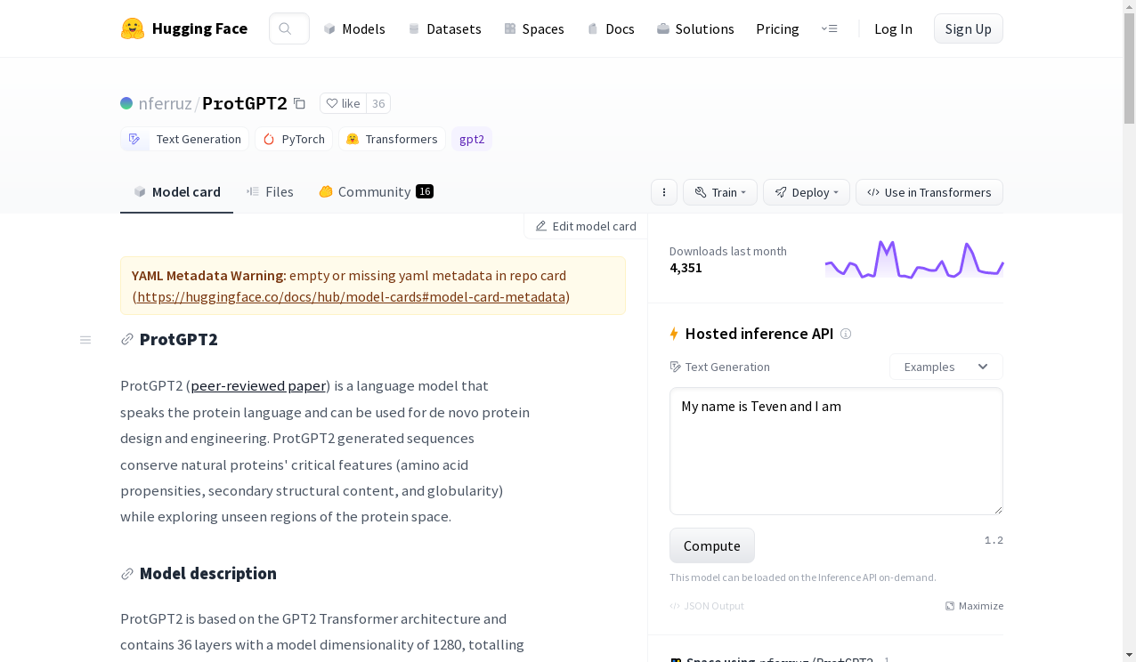Expand the Examples dropdown
This screenshot has width=1136, height=662.
pos(945,367)
